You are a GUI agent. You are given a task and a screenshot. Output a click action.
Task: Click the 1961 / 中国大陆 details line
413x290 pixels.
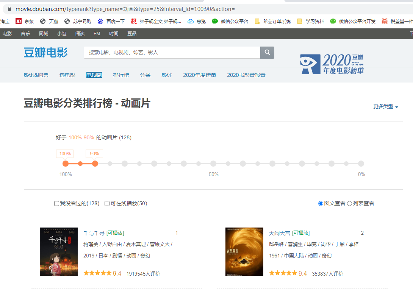(x=300, y=256)
